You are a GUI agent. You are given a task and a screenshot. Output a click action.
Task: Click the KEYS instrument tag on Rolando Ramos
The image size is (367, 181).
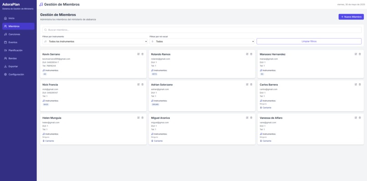coord(154,74)
